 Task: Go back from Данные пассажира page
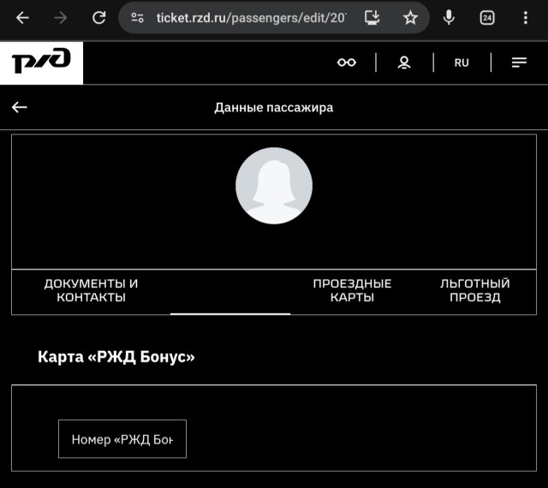coord(19,107)
